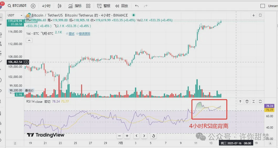The image size is (278, 148).
Task: Click the redo arrow in the top toolbar
Action: pyautogui.click(x=145, y=6)
